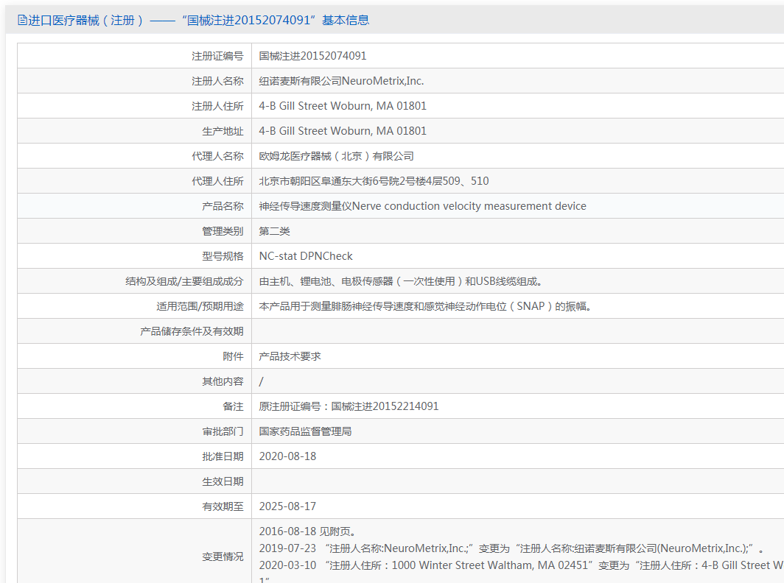The height and width of the screenshot is (583, 784).
Task: Click the expiry date 2025-08-17
Action: coord(287,506)
